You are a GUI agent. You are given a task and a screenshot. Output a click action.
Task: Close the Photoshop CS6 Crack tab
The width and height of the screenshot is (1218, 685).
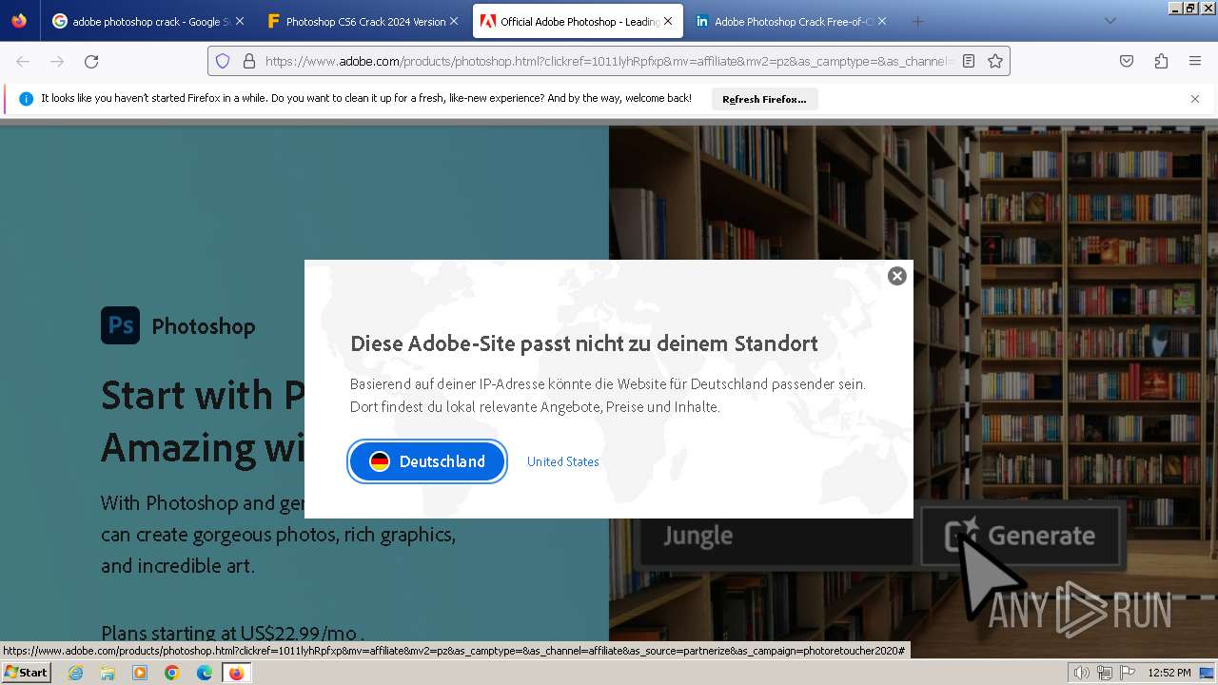point(454,21)
